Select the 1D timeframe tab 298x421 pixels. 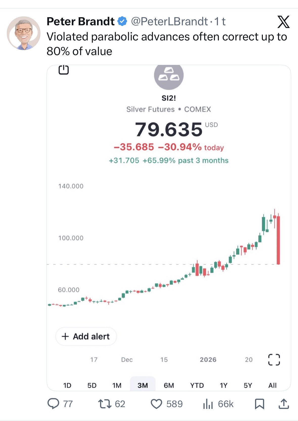[x=67, y=385]
